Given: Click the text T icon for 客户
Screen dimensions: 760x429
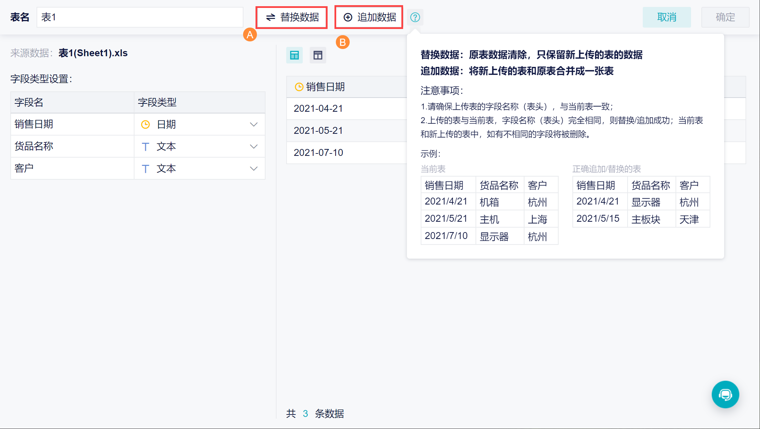Looking at the screenshot, I should coord(146,169).
